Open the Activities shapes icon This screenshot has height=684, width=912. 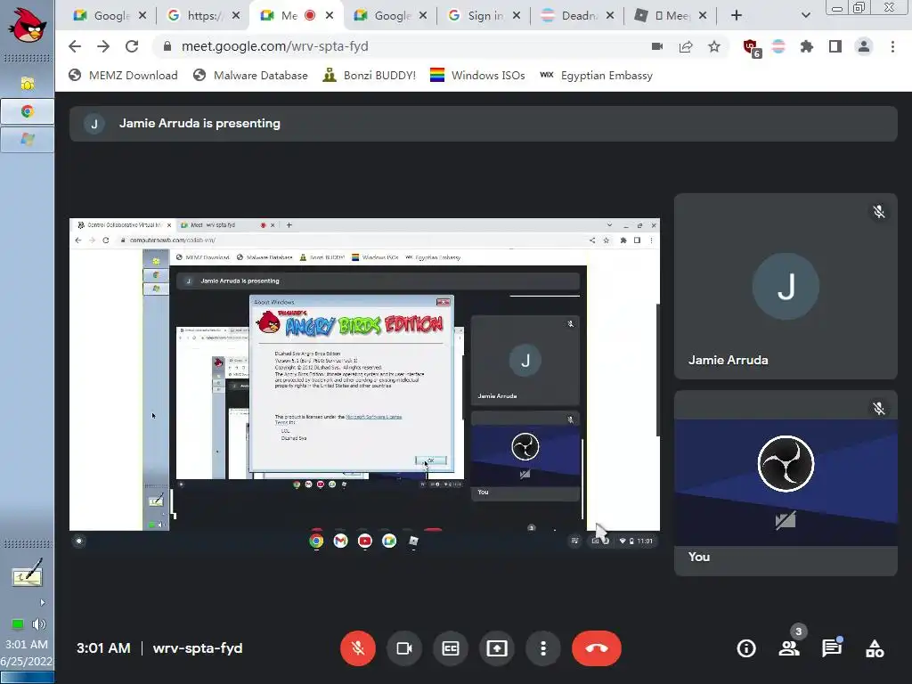[875, 648]
